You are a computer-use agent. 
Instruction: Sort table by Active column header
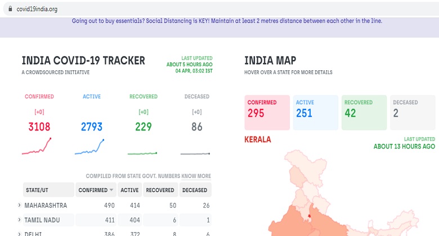click(129, 190)
